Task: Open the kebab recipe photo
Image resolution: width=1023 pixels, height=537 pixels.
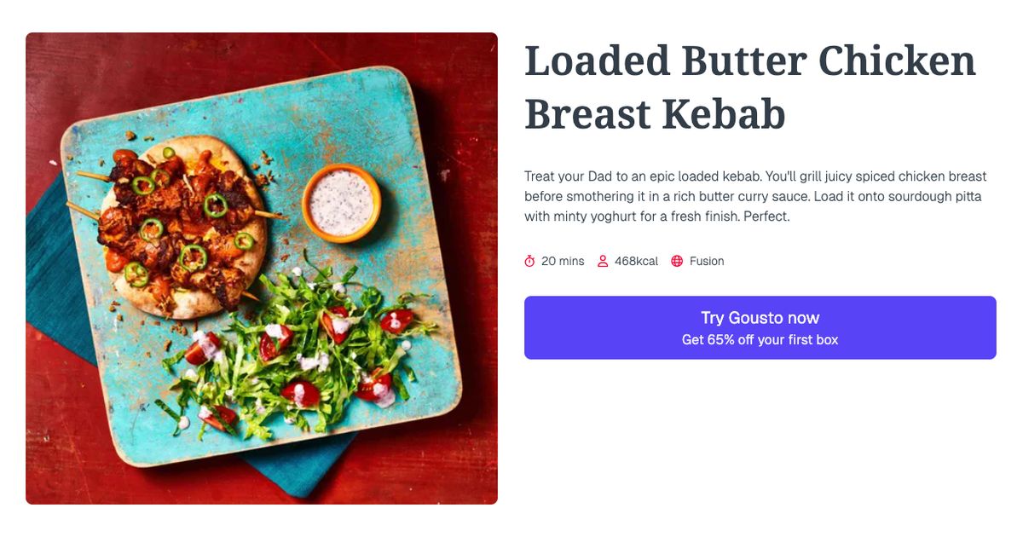Action: 262,268
